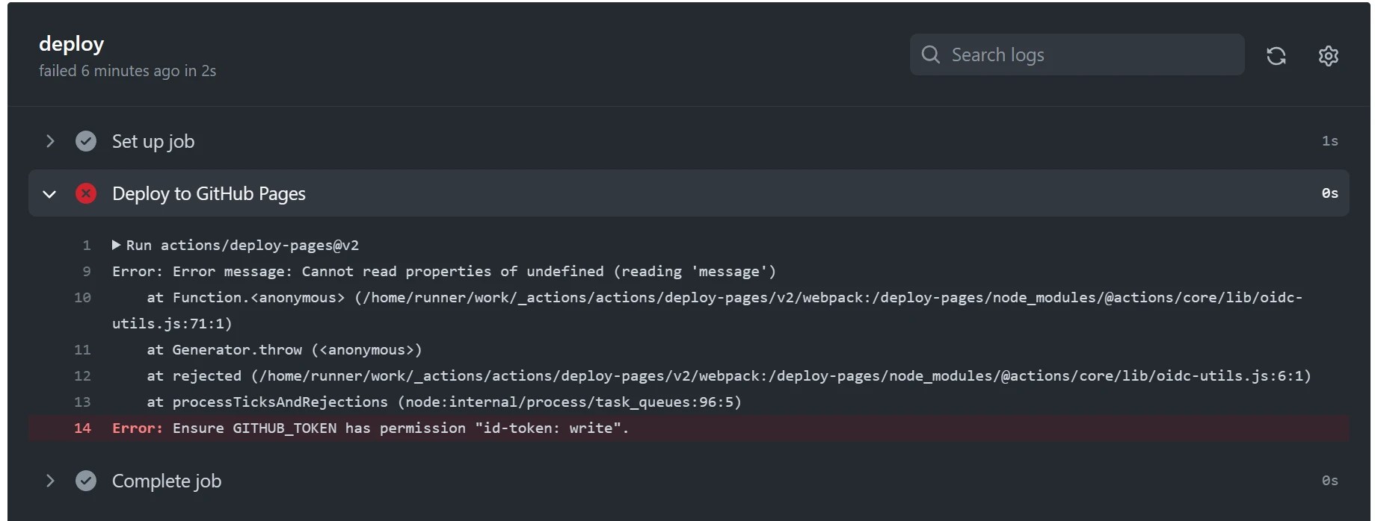This screenshot has width=1375, height=521.
Task: Select the Set up job step title
Action: coord(153,141)
